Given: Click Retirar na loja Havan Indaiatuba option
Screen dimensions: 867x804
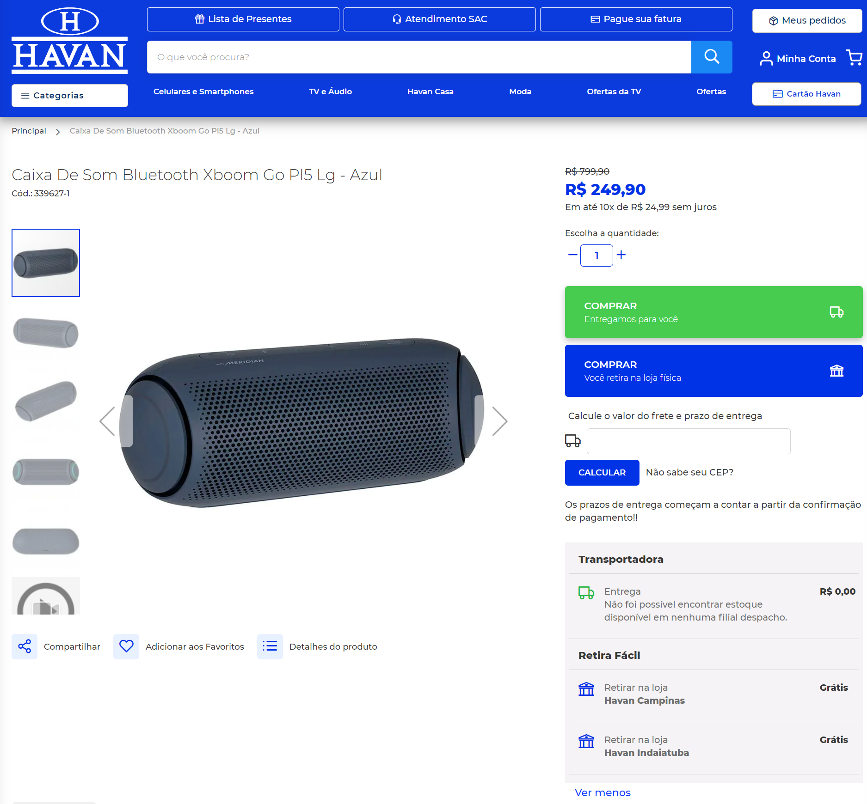Looking at the screenshot, I should pos(714,746).
